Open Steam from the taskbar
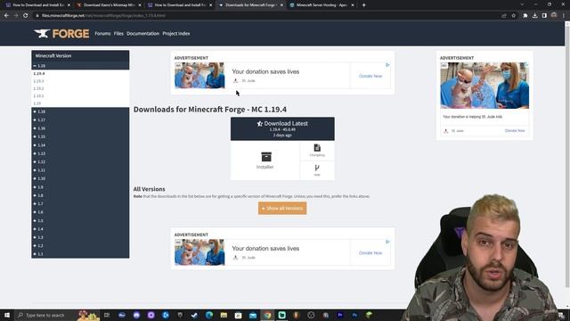The height and width of the screenshot is (321, 570). tap(194, 315)
